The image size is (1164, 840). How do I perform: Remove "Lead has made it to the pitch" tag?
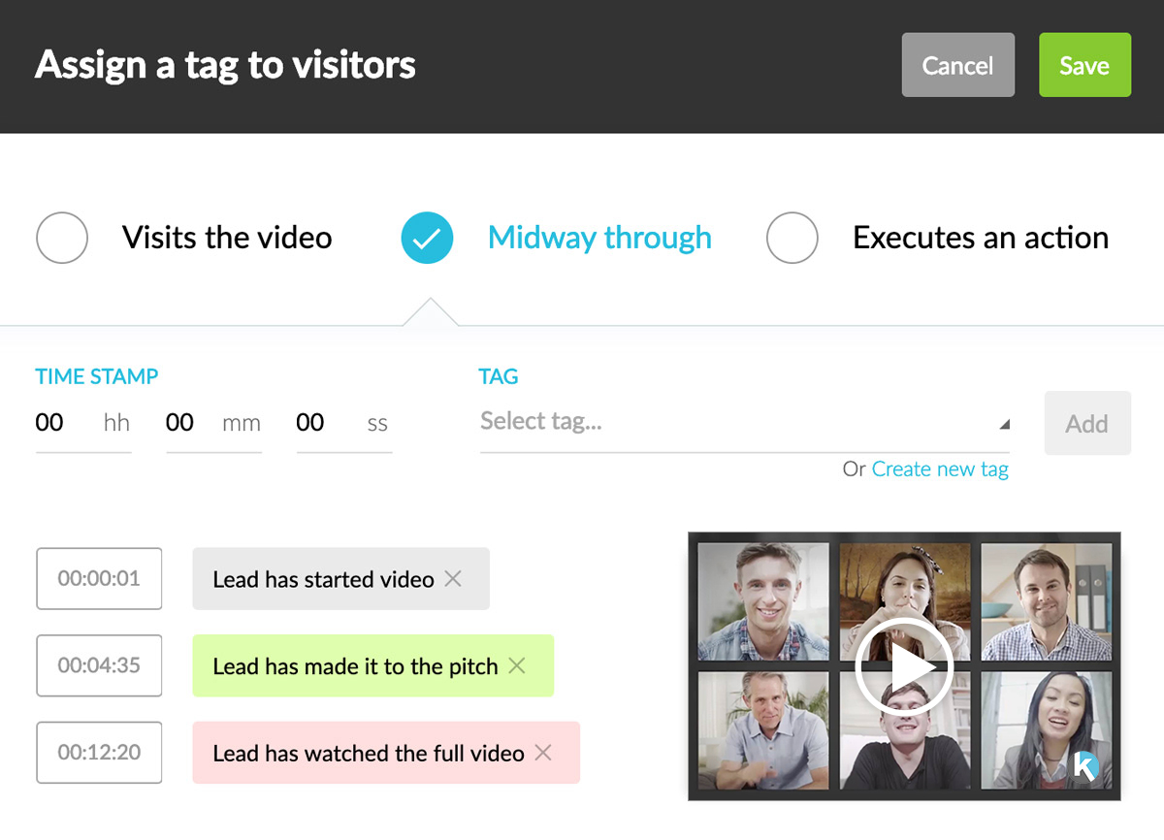coord(517,666)
